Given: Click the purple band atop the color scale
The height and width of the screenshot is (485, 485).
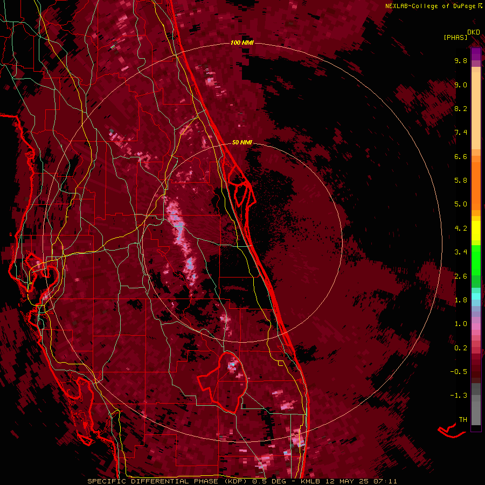Looking at the screenshot, I should 476,54.
